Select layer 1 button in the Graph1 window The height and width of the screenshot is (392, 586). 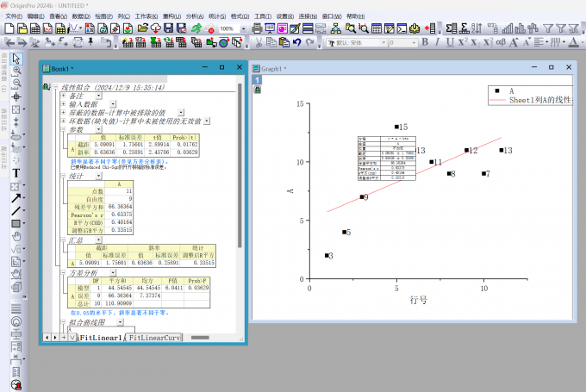257,80
